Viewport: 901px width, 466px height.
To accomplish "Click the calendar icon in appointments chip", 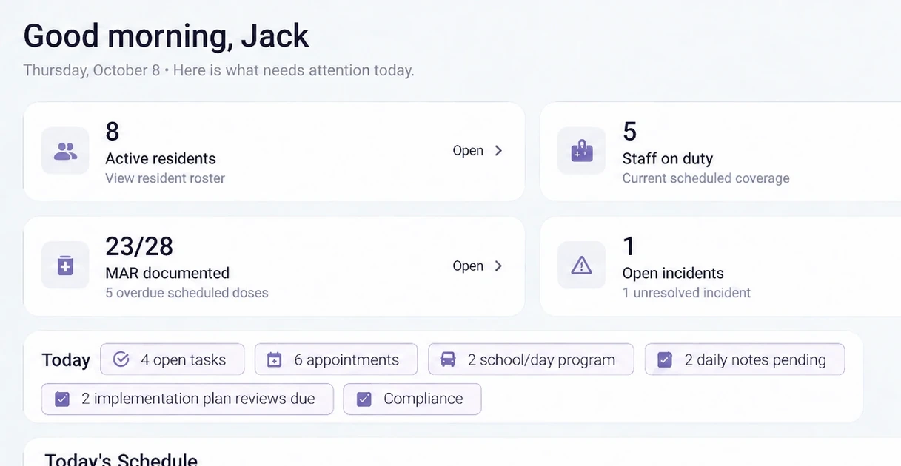I will point(275,360).
